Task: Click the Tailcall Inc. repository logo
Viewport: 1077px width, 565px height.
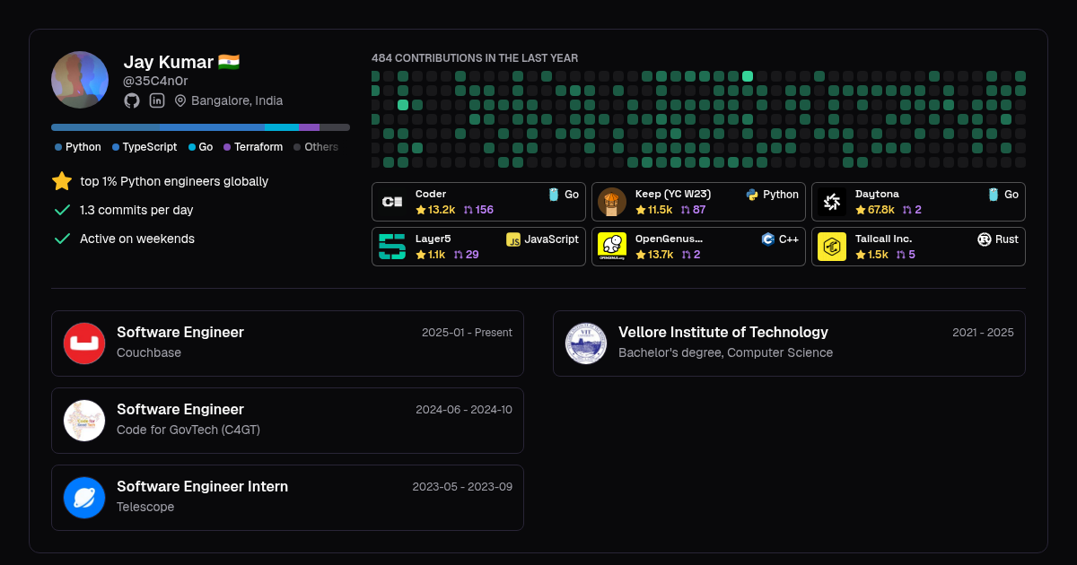Action: (832, 247)
